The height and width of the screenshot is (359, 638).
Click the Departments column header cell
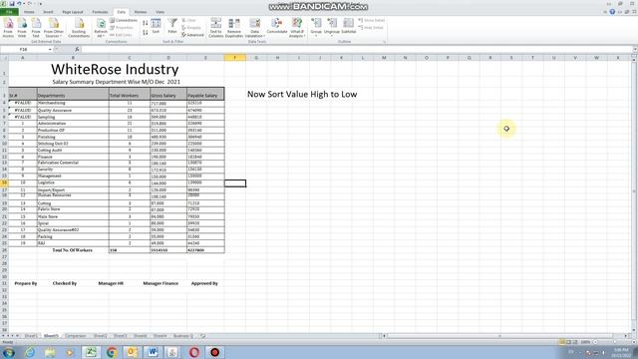[x=73, y=94]
